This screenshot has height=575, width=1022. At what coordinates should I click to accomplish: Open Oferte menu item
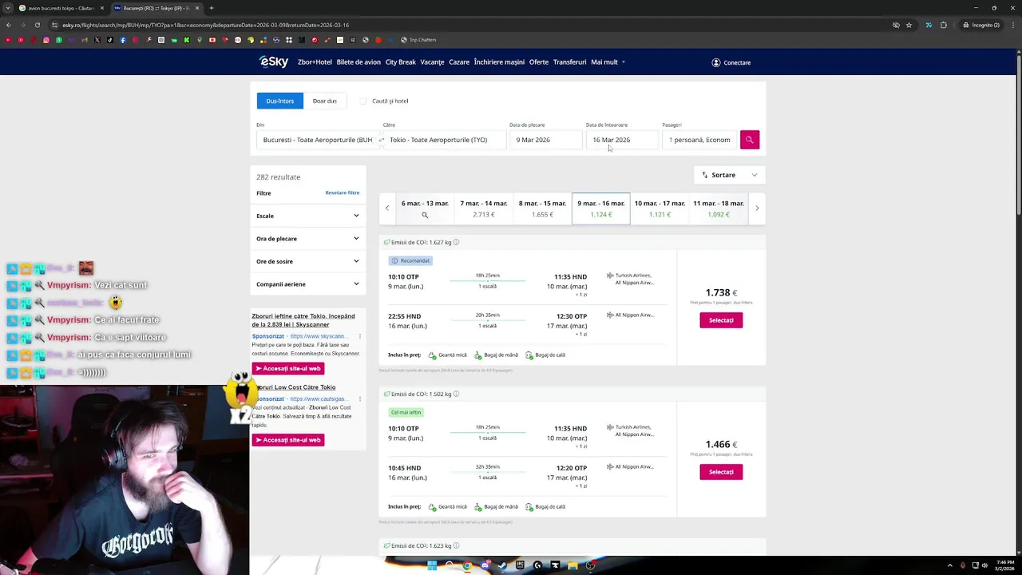[539, 62]
